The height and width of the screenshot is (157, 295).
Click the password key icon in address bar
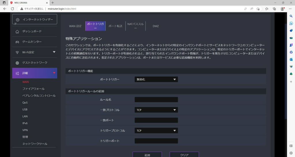coord(245,9)
